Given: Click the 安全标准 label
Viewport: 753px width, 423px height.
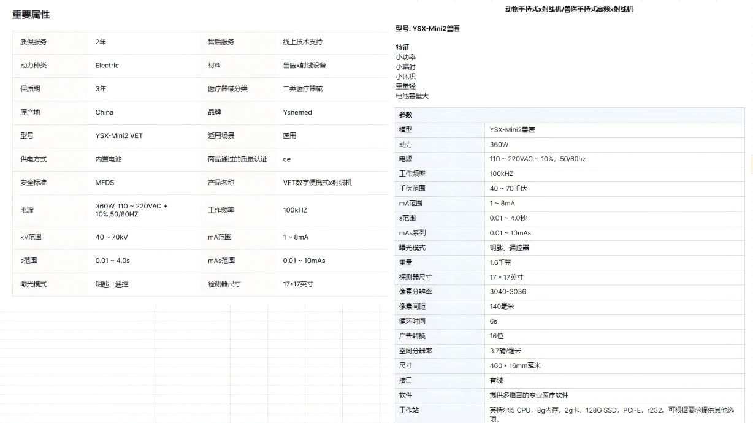Looking at the screenshot, I should pyautogui.click(x=33, y=182).
